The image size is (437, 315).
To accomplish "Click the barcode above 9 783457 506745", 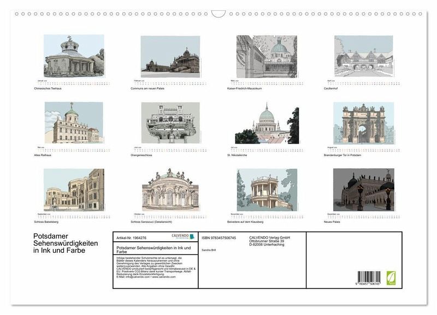I will [369, 277].
